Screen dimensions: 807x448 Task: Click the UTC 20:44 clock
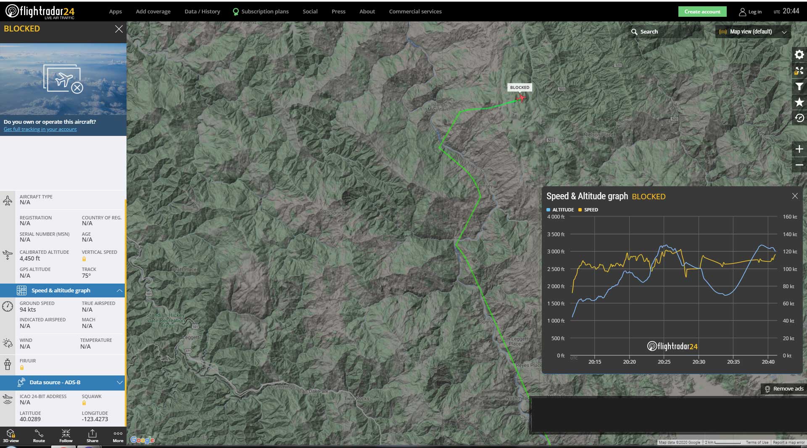786,11
